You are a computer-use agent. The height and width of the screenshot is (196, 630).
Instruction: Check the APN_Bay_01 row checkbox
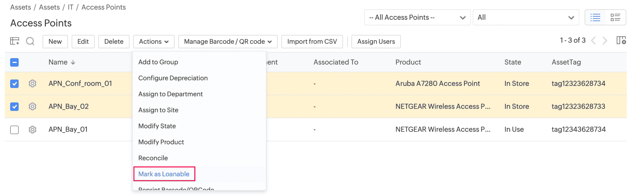(x=14, y=130)
